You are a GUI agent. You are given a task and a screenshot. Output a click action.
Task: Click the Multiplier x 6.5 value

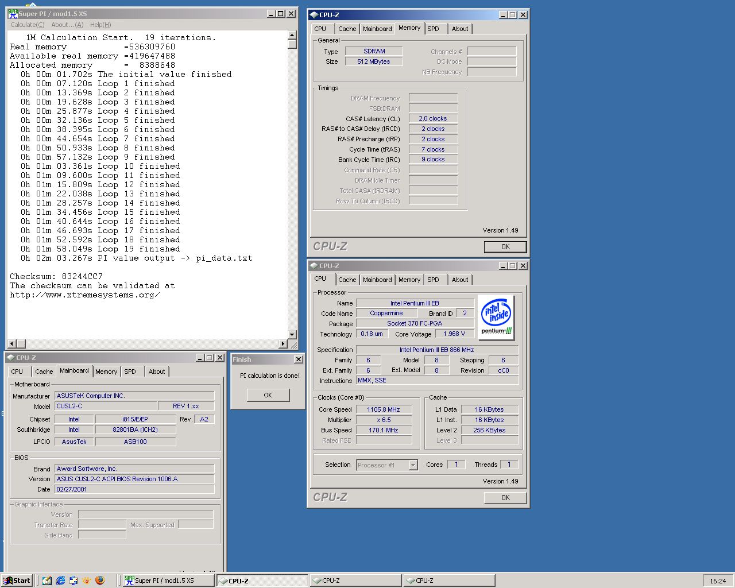(x=384, y=420)
